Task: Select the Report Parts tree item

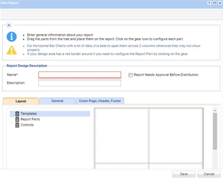Action: 30,119
